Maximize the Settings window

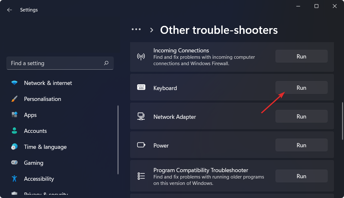[x=316, y=6]
